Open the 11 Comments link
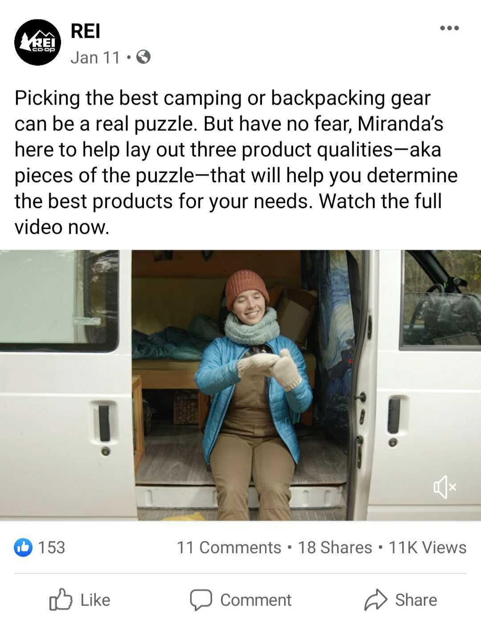The height and width of the screenshot is (632, 481). pos(229,547)
